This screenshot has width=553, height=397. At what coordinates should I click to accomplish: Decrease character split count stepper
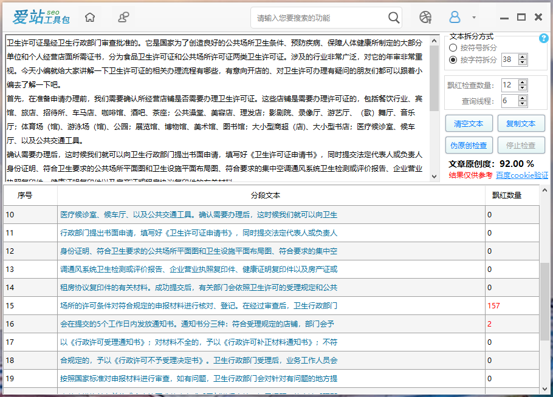pos(523,63)
